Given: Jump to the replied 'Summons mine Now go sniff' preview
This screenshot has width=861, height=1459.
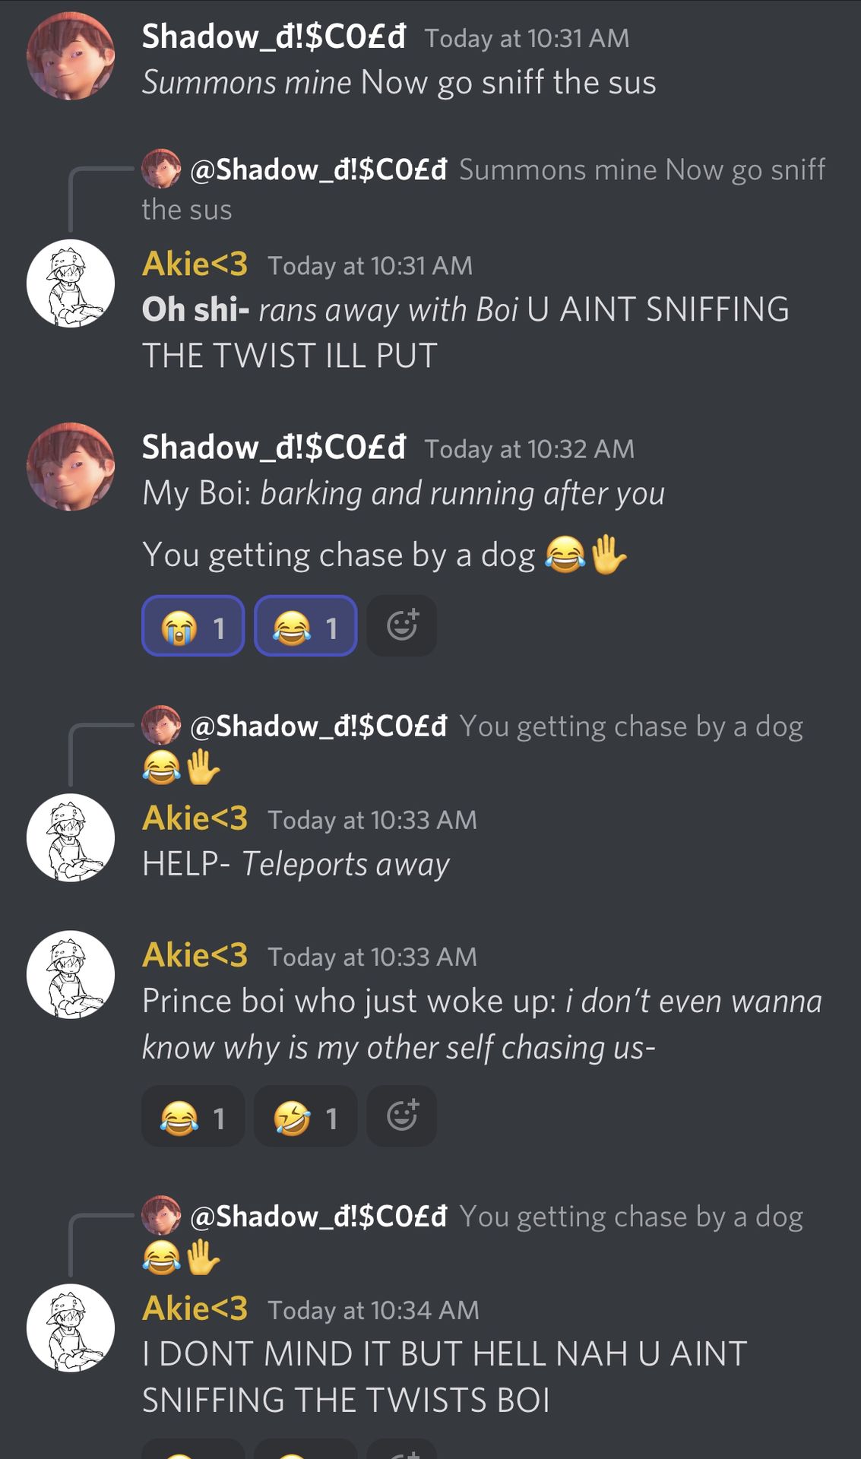Looking at the screenshot, I should [x=483, y=188].
